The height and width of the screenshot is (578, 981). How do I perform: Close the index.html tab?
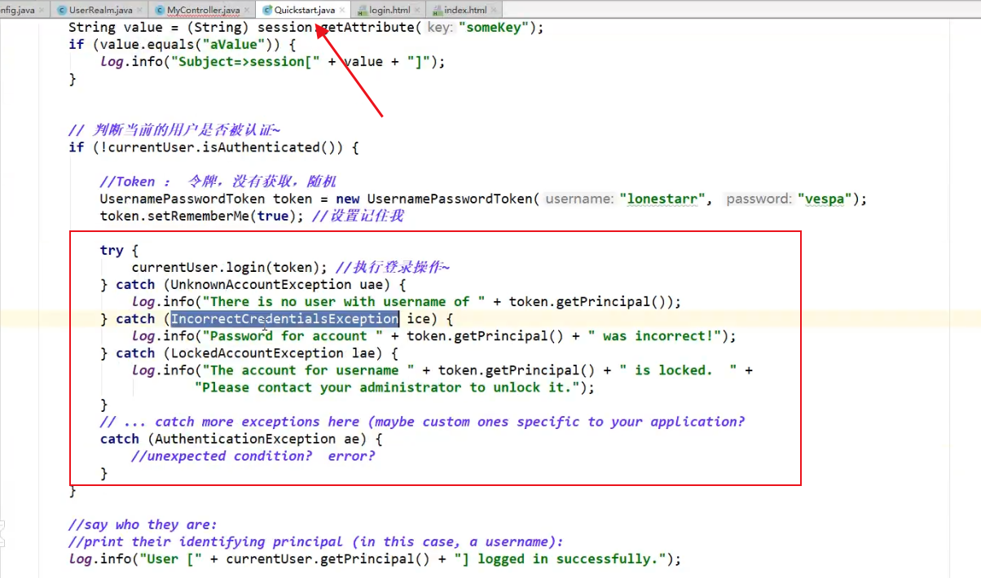pyautogui.click(x=495, y=10)
